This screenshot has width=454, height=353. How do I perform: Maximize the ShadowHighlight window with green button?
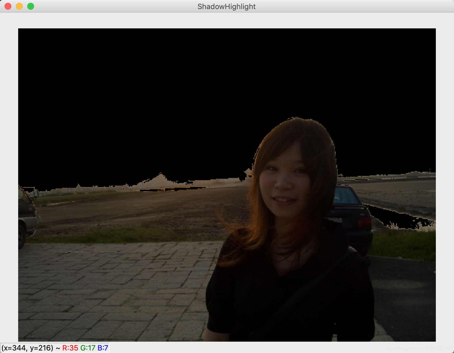click(x=31, y=6)
